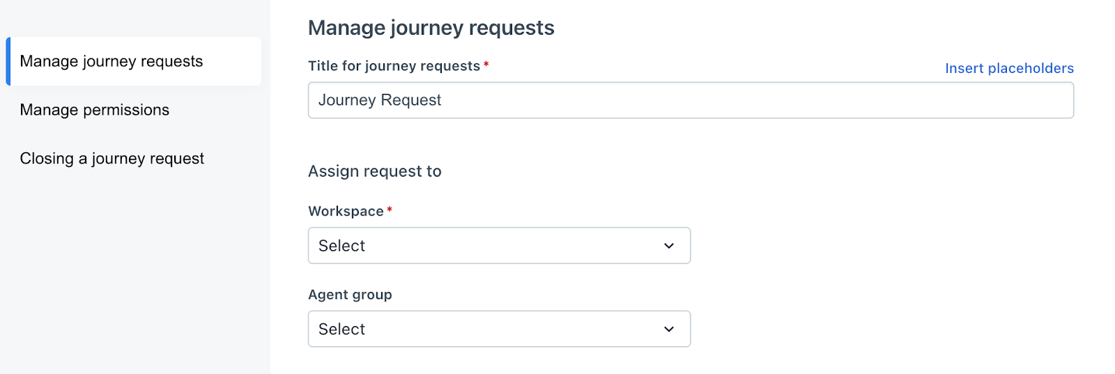Click the Agent group chevron arrow

pyautogui.click(x=669, y=329)
